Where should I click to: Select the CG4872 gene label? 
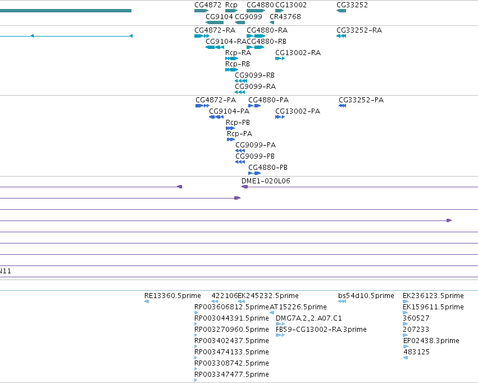point(208,5)
